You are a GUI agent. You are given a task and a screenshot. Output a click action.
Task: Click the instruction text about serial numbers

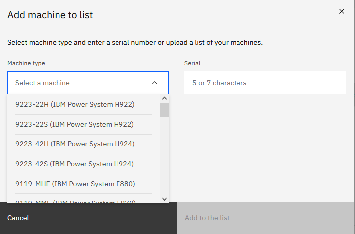tap(135, 42)
